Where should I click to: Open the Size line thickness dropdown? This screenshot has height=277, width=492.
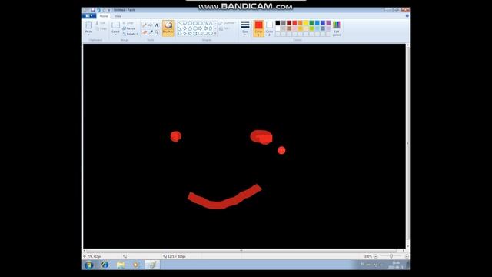tap(245, 28)
